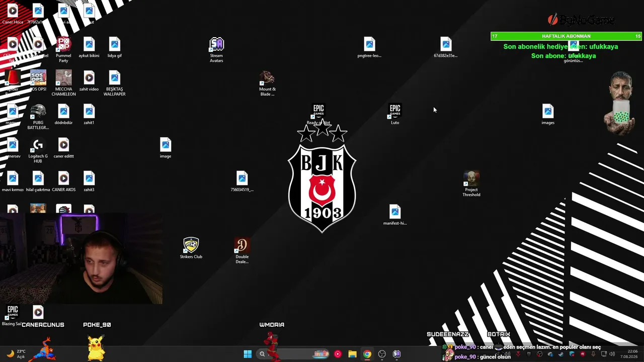Select the 67d382e35e image file
The width and height of the screenshot is (644, 362).
coord(446,48)
